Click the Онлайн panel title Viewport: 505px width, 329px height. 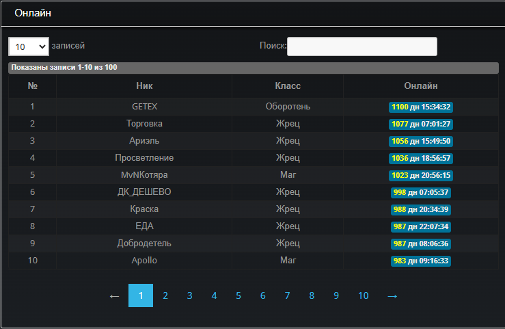click(33, 13)
